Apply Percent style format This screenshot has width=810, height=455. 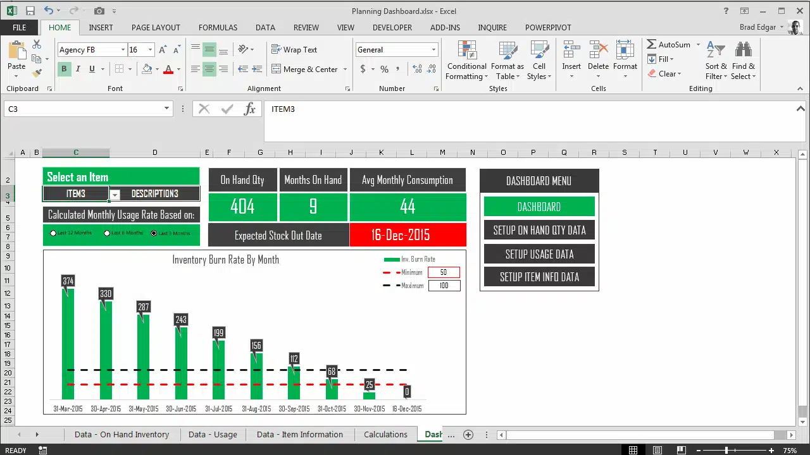(384, 69)
